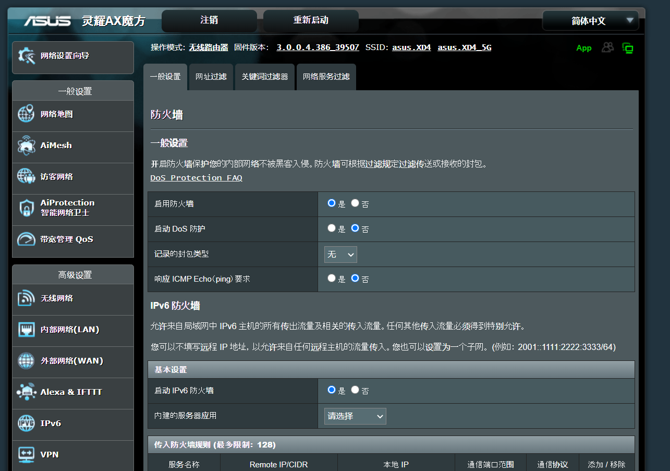Click the 无线网络 Wi-Fi icon

(x=26, y=298)
